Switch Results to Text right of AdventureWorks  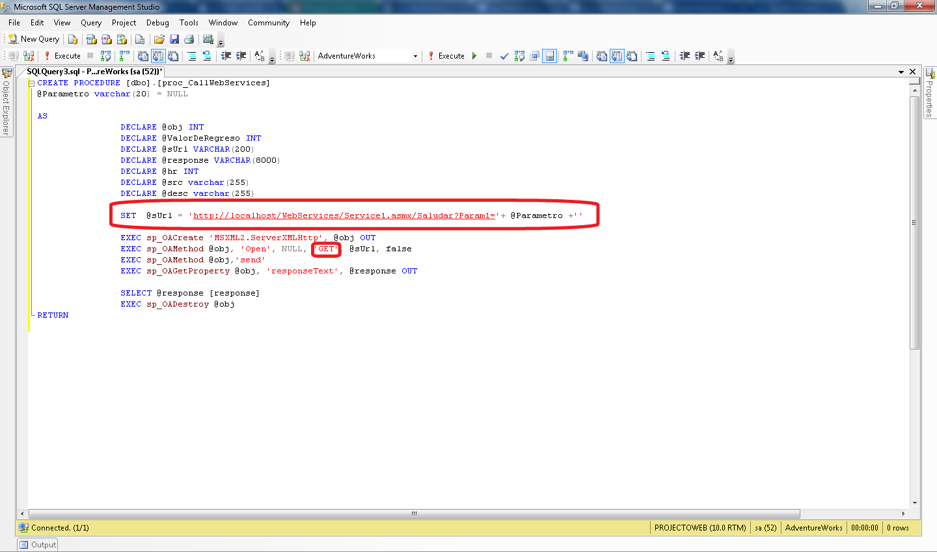pyautogui.click(x=602, y=56)
